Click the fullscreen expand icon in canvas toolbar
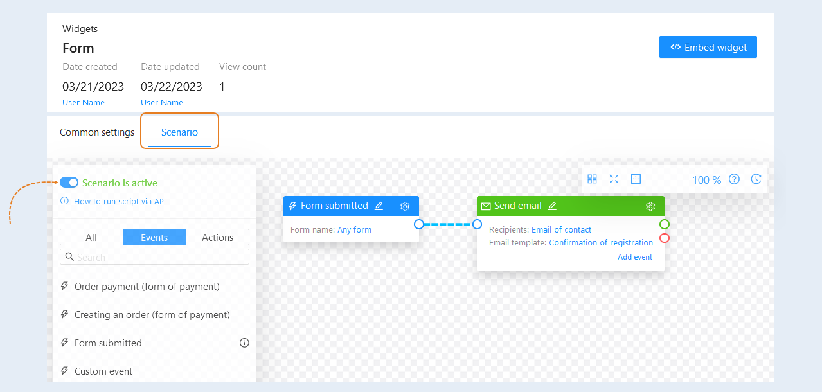 click(614, 179)
